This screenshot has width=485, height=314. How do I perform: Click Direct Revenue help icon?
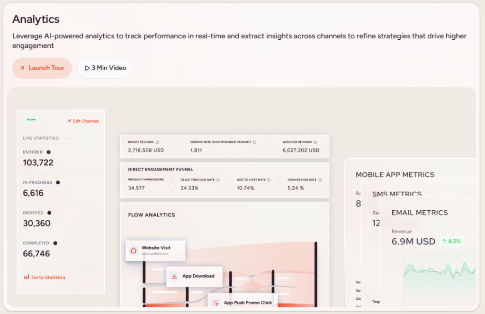[157, 142]
